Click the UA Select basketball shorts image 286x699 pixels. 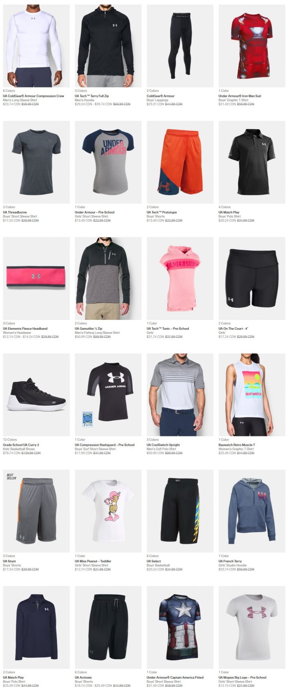(x=180, y=511)
